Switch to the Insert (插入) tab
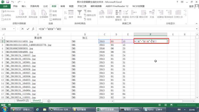 (24, 6)
